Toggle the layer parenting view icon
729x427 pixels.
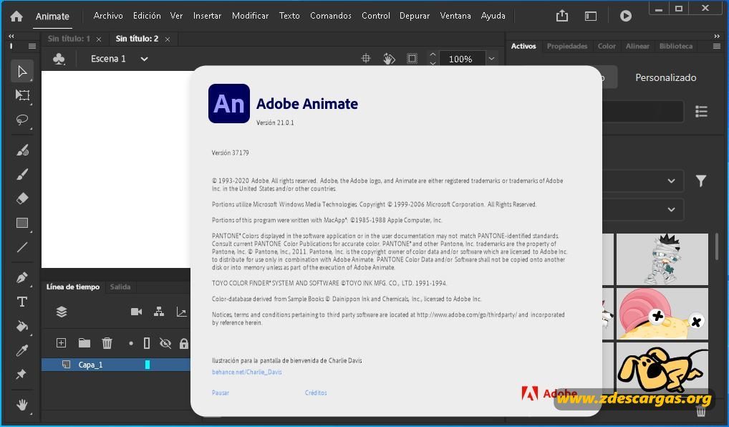click(159, 312)
